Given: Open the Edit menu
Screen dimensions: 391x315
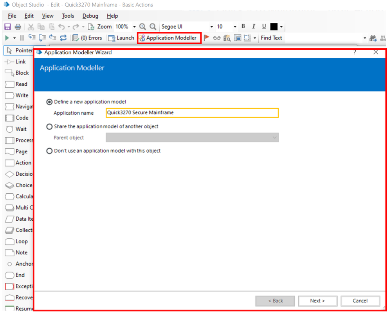Looking at the screenshot, I should [29, 16].
